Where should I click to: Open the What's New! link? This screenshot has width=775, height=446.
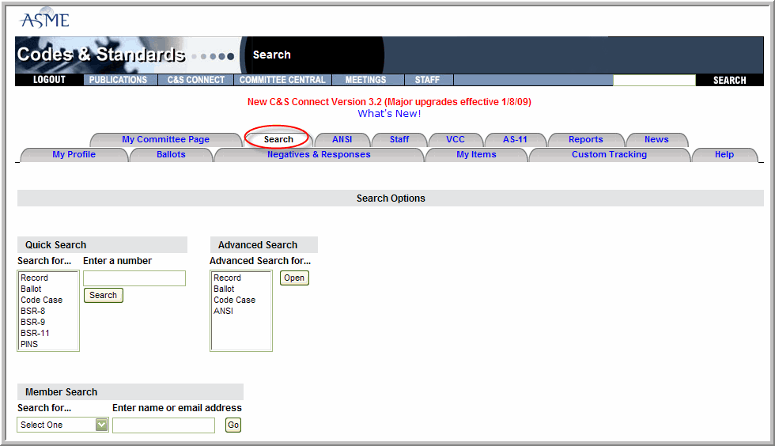389,114
